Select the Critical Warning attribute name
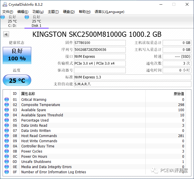 click(x=34, y=100)
